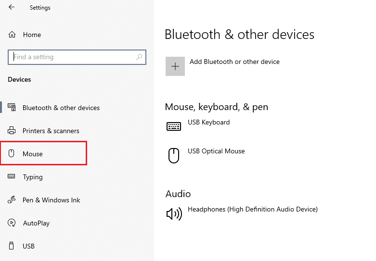Click the USB drive icon in sidebar

(11, 246)
